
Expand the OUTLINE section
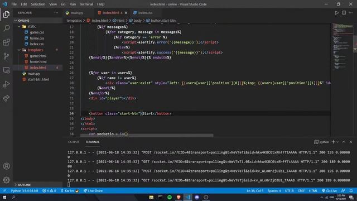tap(37, 185)
